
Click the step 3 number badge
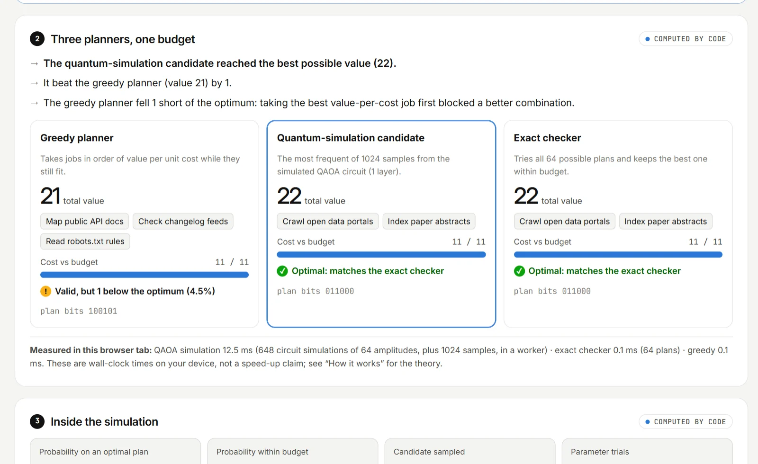37,421
